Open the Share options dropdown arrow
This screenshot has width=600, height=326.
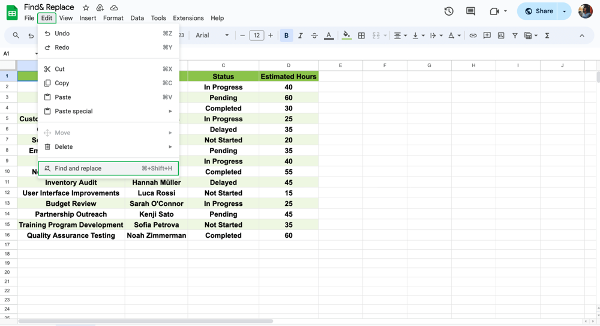point(565,11)
